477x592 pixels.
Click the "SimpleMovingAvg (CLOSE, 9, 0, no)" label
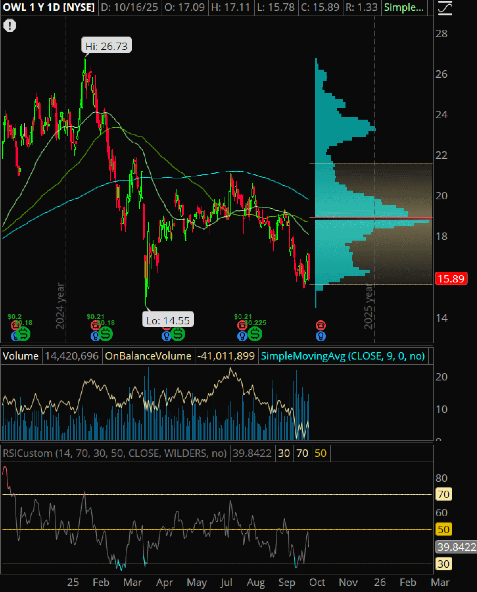coord(343,356)
